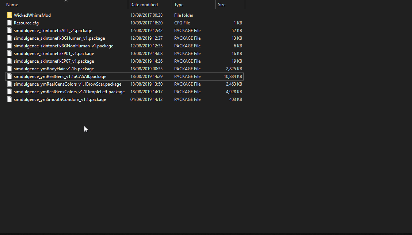
Task: Click the ymBodyHair_v1.1b file icon
Action: 9,68
